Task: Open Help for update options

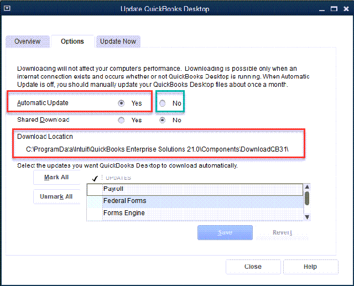Action: click(x=310, y=267)
